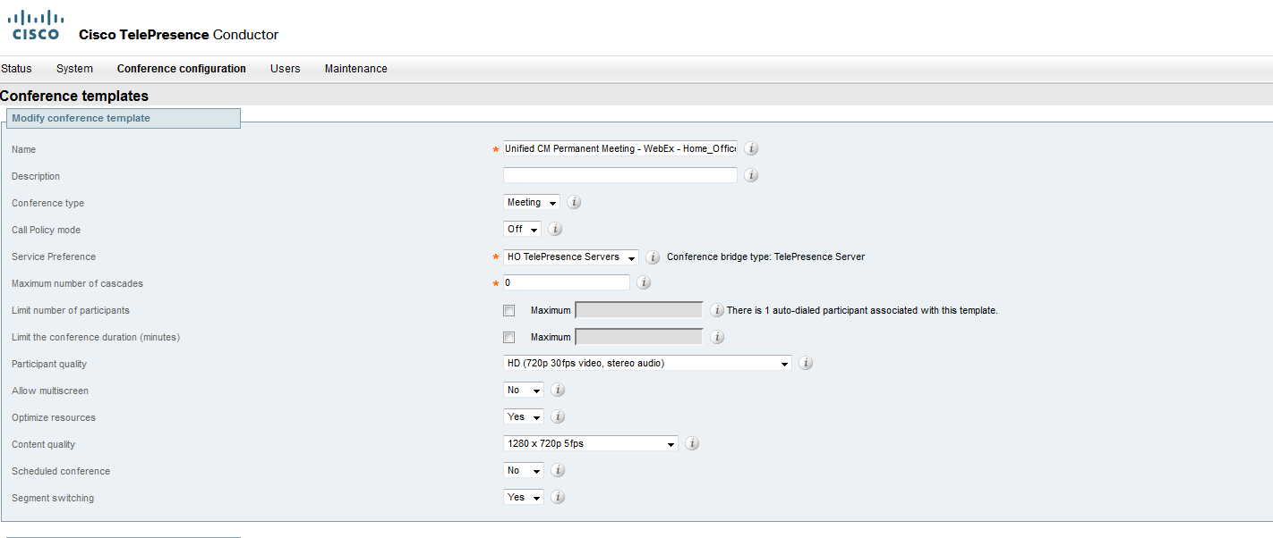Open the System menu
Screen dimensions: 1273x538
74,69
